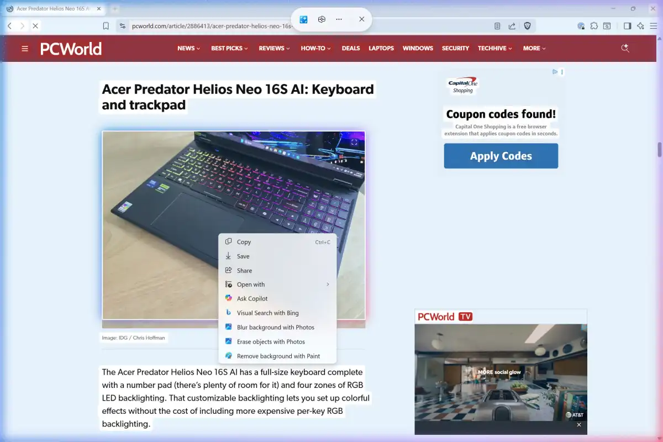663x442 pixels.
Task: Expand the Open with submenu
Action: click(277, 285)
